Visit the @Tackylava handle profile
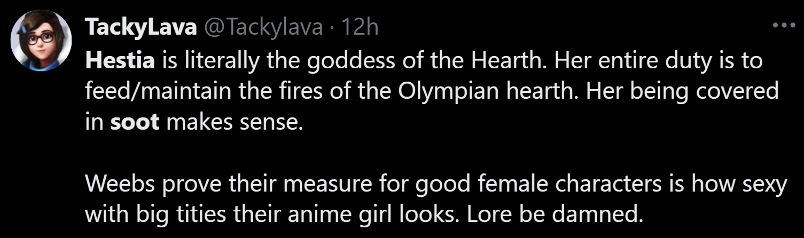Viewport: 804px width, 238px height. [x=262, y=27]
